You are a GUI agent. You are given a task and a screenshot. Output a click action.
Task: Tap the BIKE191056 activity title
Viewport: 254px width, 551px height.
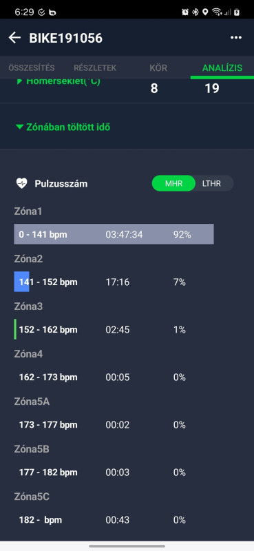[65, 38]
